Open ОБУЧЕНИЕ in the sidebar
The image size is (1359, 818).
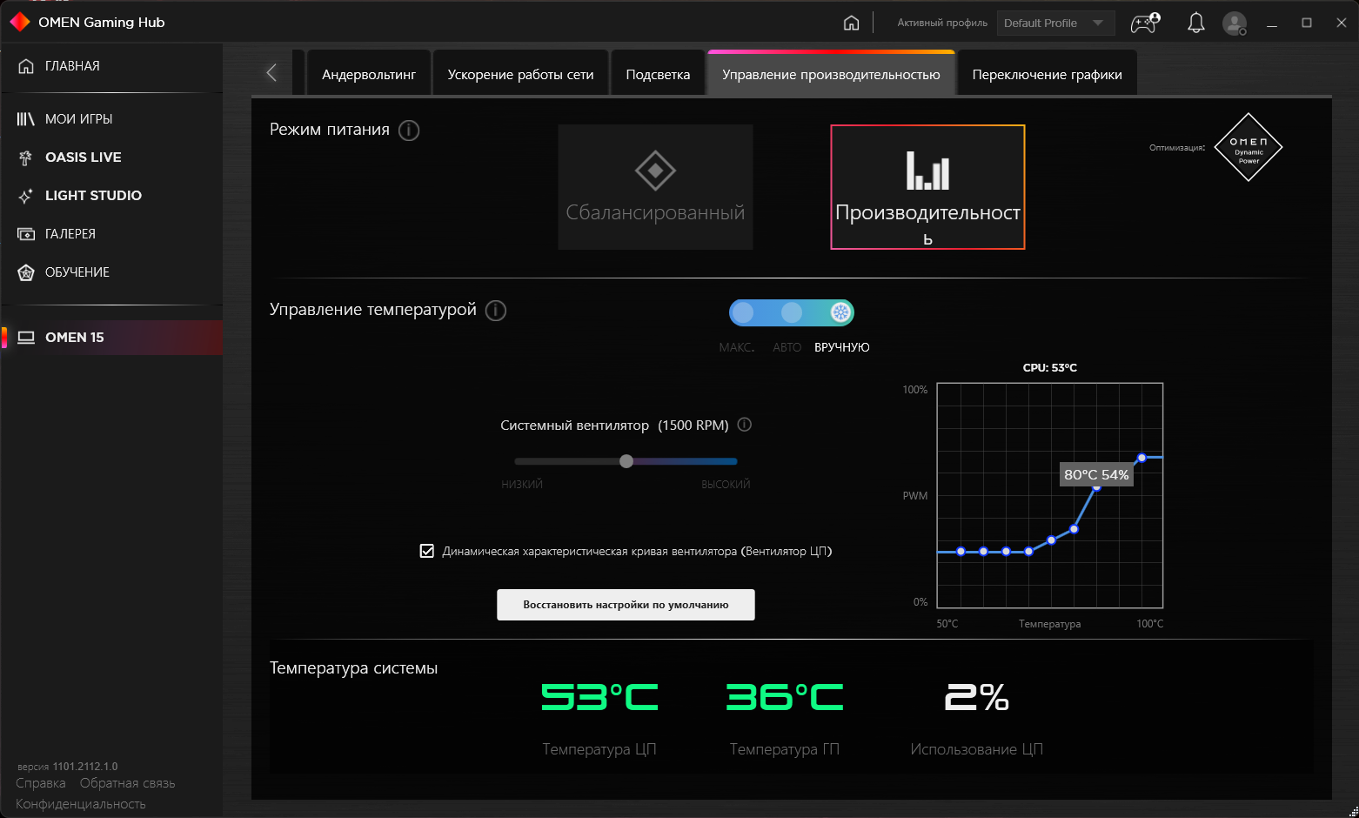click(111, 272)
